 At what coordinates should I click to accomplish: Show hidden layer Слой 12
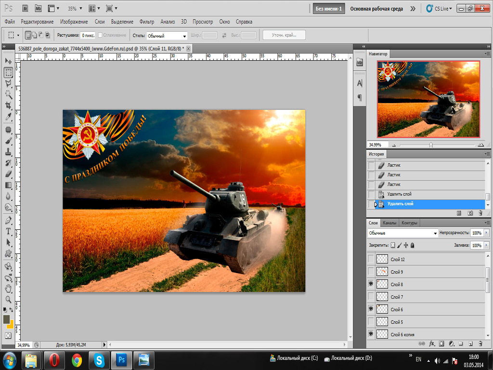tap(371, 259)
